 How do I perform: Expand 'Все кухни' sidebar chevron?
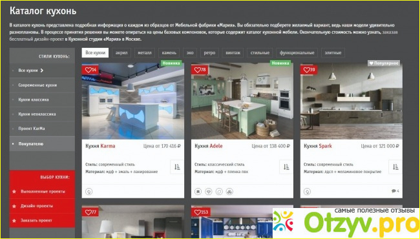tap(42, 70)
